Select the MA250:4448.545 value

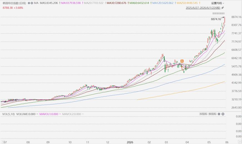point(187,3)
